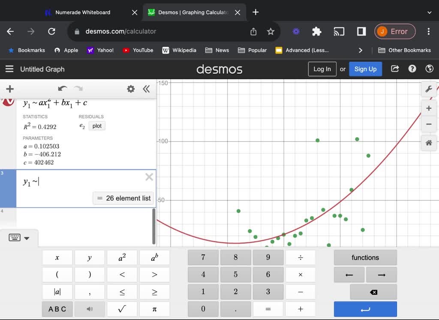Open the language globe menu
The width and height of the screenshot is (439, 320).
pyautogui.click(x=429, y=69)
